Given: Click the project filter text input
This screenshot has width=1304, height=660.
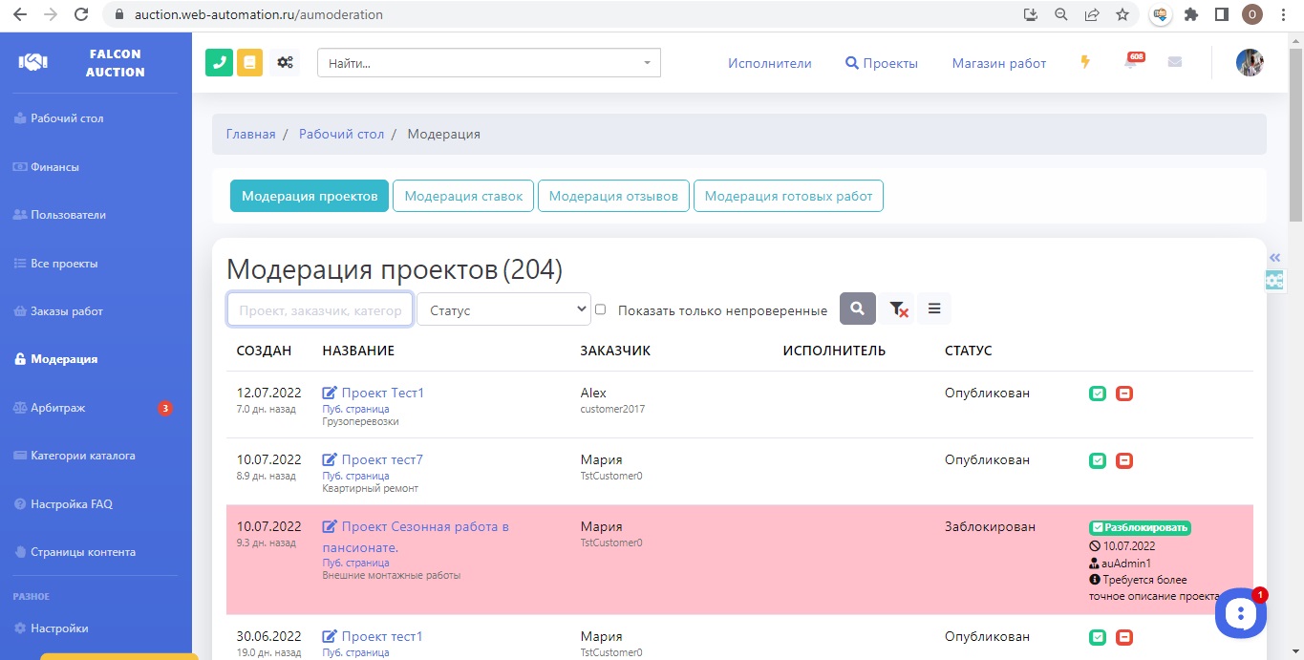Looking at the screenshot, I should [x=320, y=309].
